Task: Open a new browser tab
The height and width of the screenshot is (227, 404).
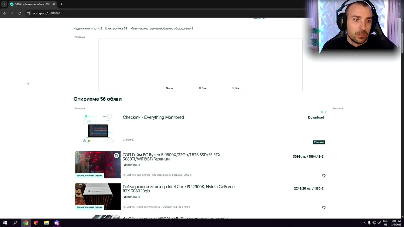Action: (x=61, y=4)
